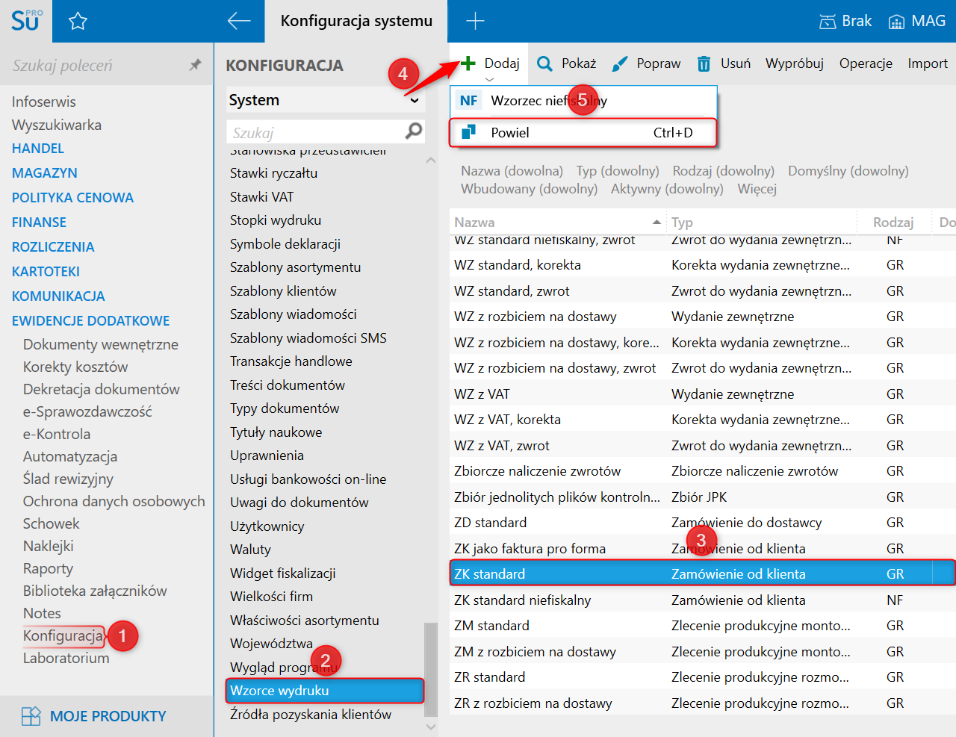Open the Typ (dowolny) filter

618,171
